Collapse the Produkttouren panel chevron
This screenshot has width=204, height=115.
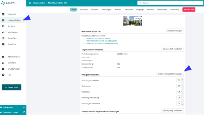[24, 108]
